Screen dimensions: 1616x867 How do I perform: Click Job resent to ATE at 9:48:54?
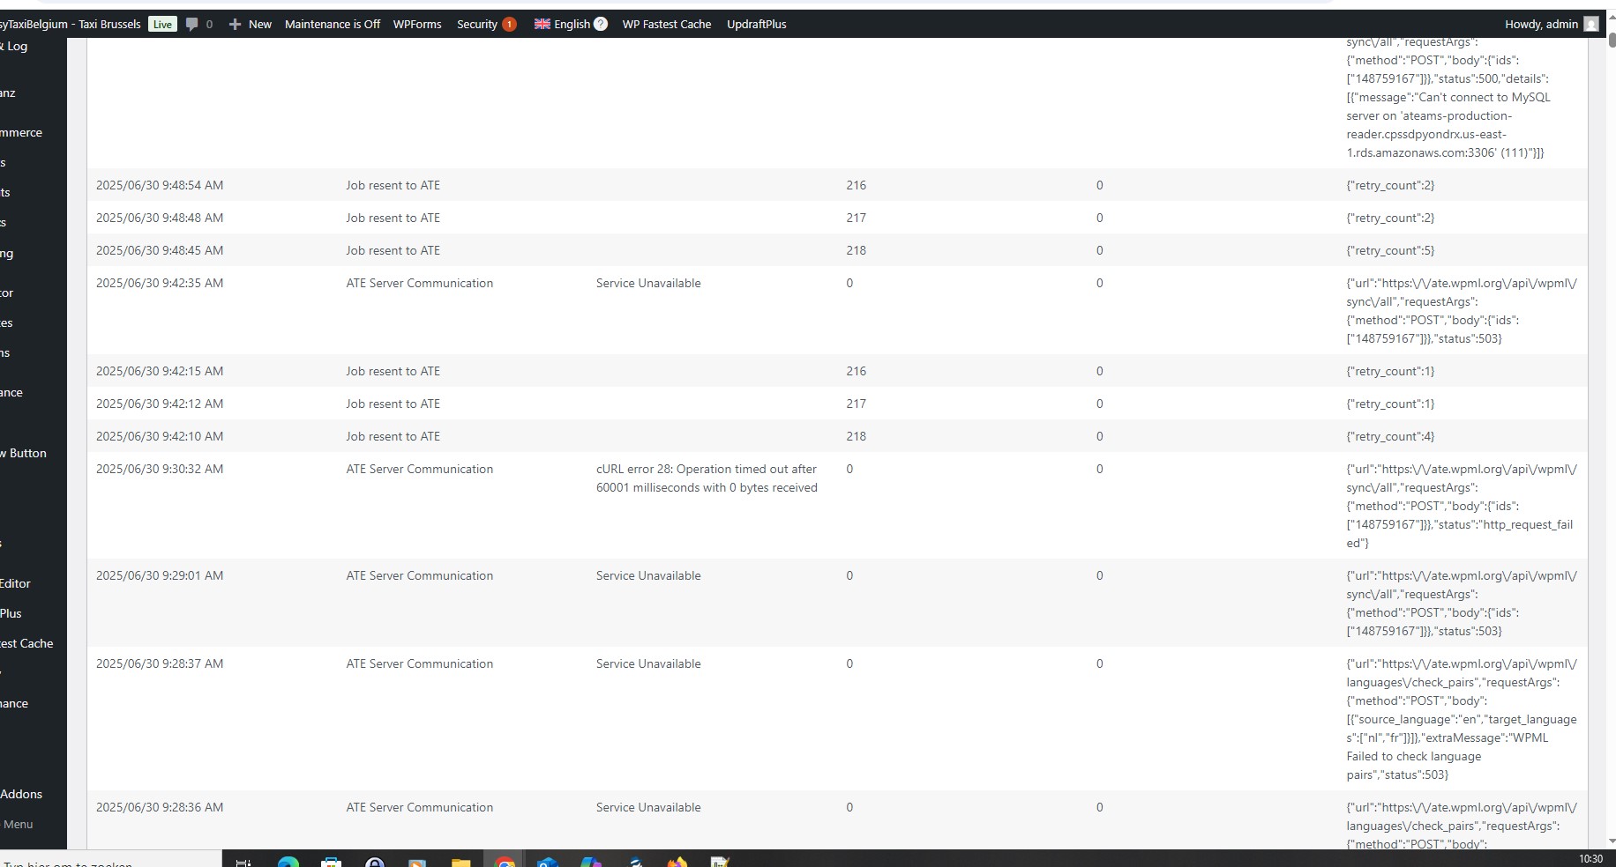point(393,185)
